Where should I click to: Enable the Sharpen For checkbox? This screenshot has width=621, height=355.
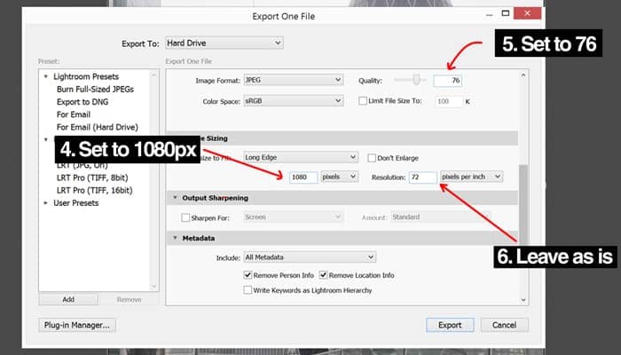tap(185, 217)
